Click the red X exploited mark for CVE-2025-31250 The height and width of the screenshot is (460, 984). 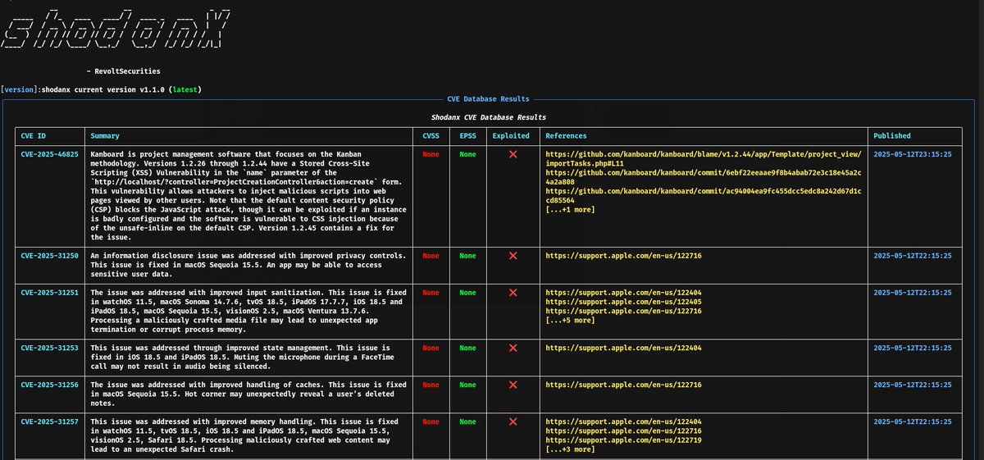(x=513, y=256)
